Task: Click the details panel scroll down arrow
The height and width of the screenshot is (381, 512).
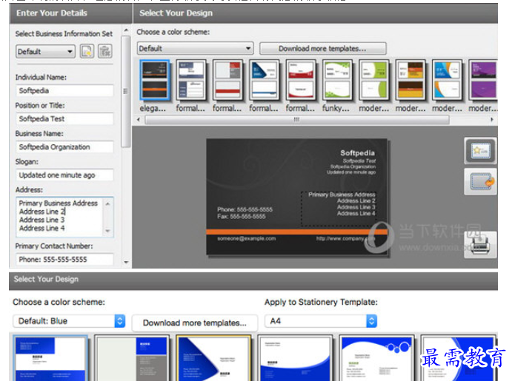Action: 126,262
